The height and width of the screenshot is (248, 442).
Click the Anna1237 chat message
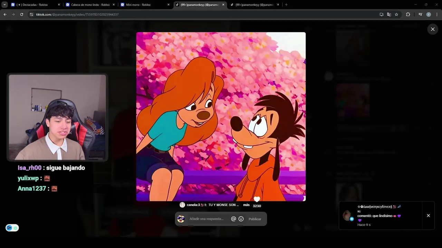37,188
